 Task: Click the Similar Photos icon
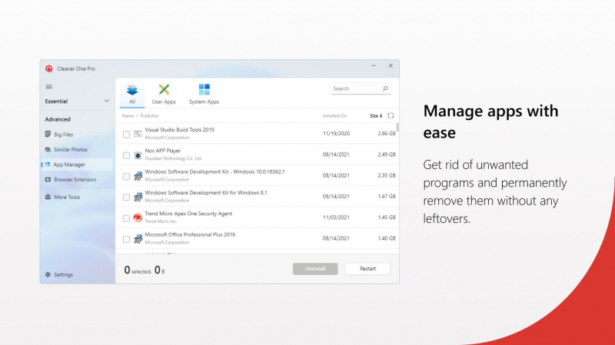[48, 149]
